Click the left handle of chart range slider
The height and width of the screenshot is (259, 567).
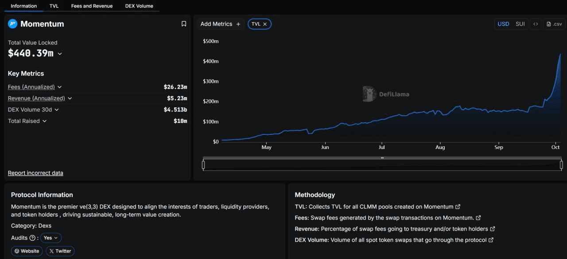point(203,165)
